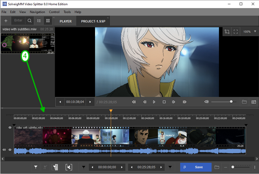Close the PROJECT-1.SSP tab
This screenshot has height=174, width=259.
pos(108,18)
